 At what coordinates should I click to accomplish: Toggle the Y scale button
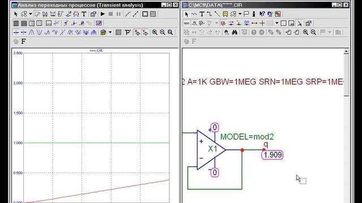[x=145, y=33]
